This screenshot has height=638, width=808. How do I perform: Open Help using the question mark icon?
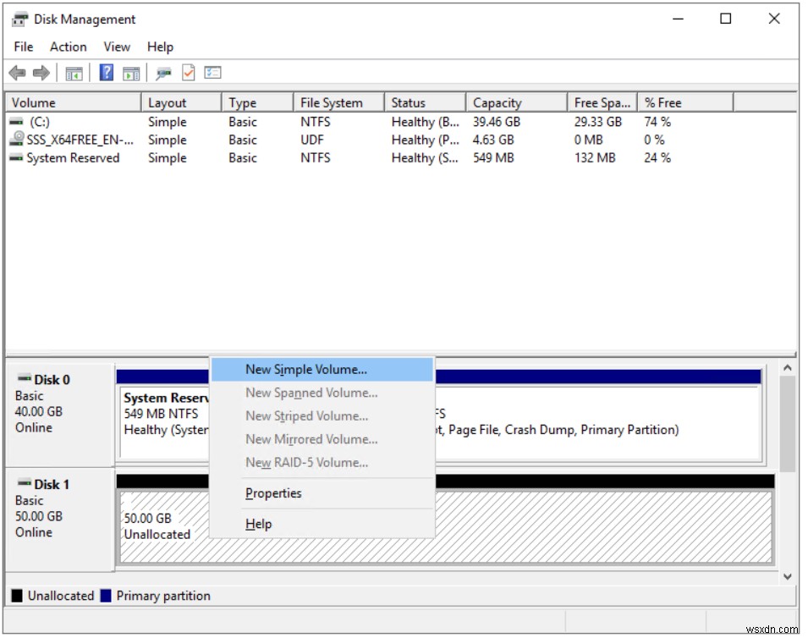105,72
